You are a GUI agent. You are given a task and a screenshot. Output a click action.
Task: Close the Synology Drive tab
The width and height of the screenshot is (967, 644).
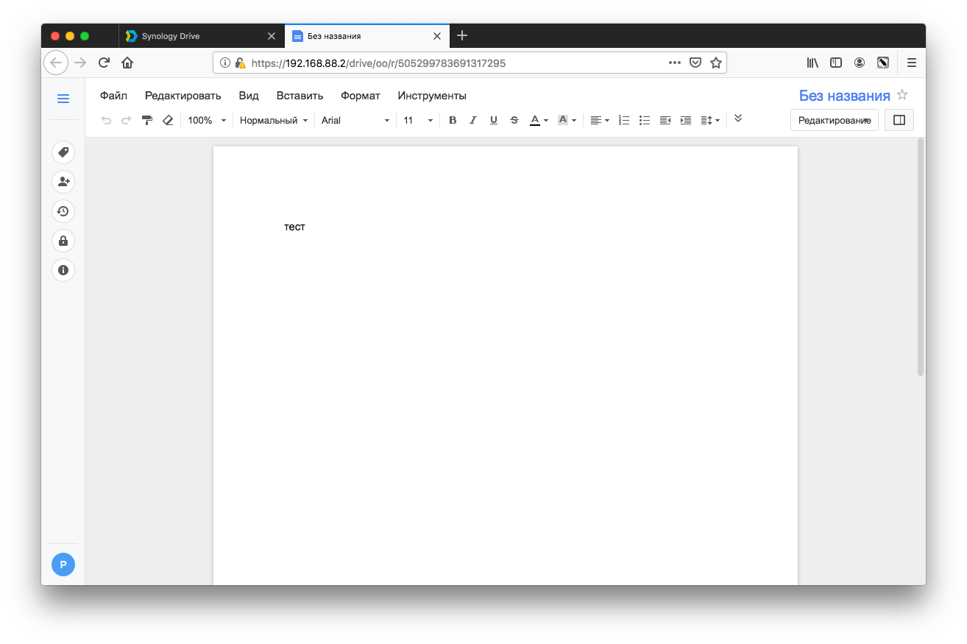pos(272,35)
